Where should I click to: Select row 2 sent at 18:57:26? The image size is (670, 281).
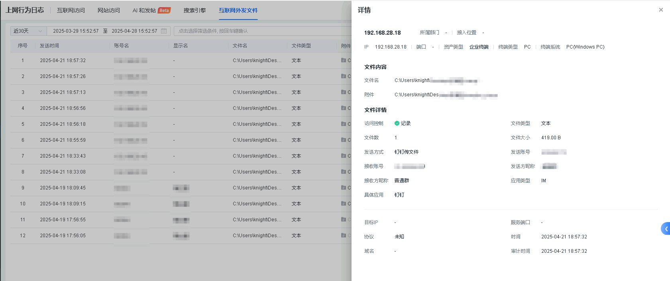tap(63, 76)
